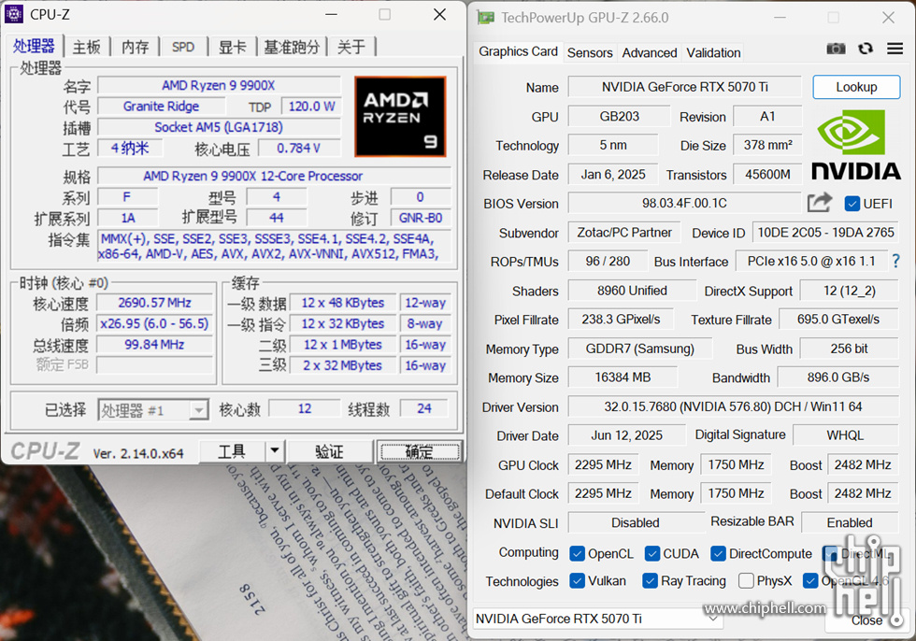Viewport: 916px width, 641px height.
Task: Toggle the DirectCompute checkbox
Action: click(718, 553)
